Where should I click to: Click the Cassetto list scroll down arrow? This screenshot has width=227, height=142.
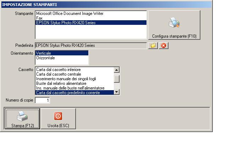(117, 92)
